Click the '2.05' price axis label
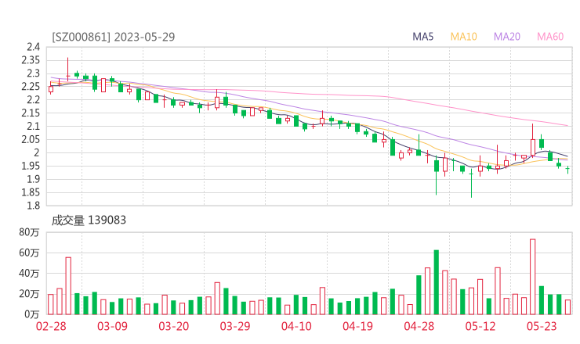The width and height of the screenshot is (580, 344). (31, 139)
